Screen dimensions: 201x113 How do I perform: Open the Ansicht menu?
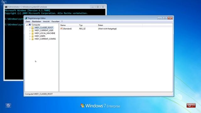(x=46, y=22)
